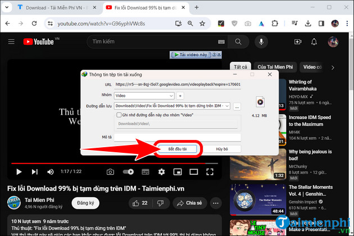This screenshot has width=354, height=236.
Task: Click the Đăng ký subscribe button
Action: [x=85, y=203]
